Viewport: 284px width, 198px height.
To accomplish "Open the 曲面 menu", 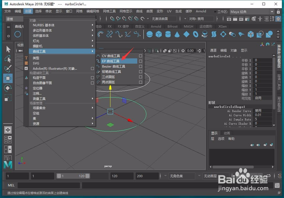I will click(x=150, y=11).
